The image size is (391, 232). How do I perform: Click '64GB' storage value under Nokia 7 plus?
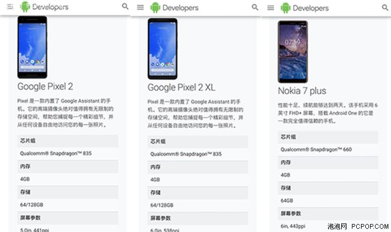pos(287,200)
